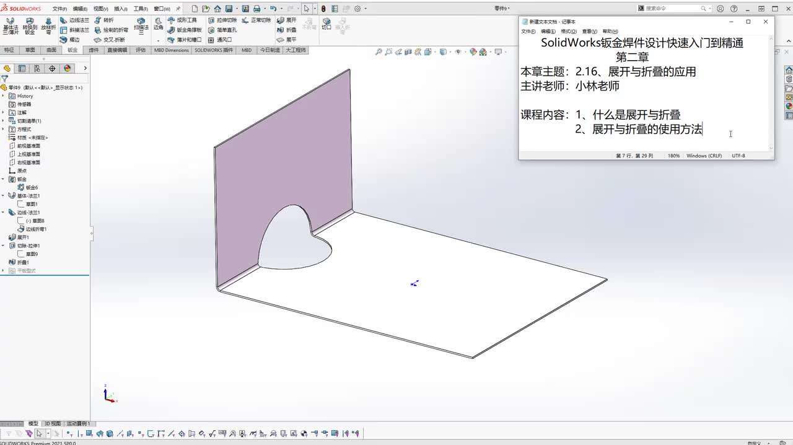Click the Save toolbar icon
Viewport: 793px width, 445px height.
coord(229,9)
